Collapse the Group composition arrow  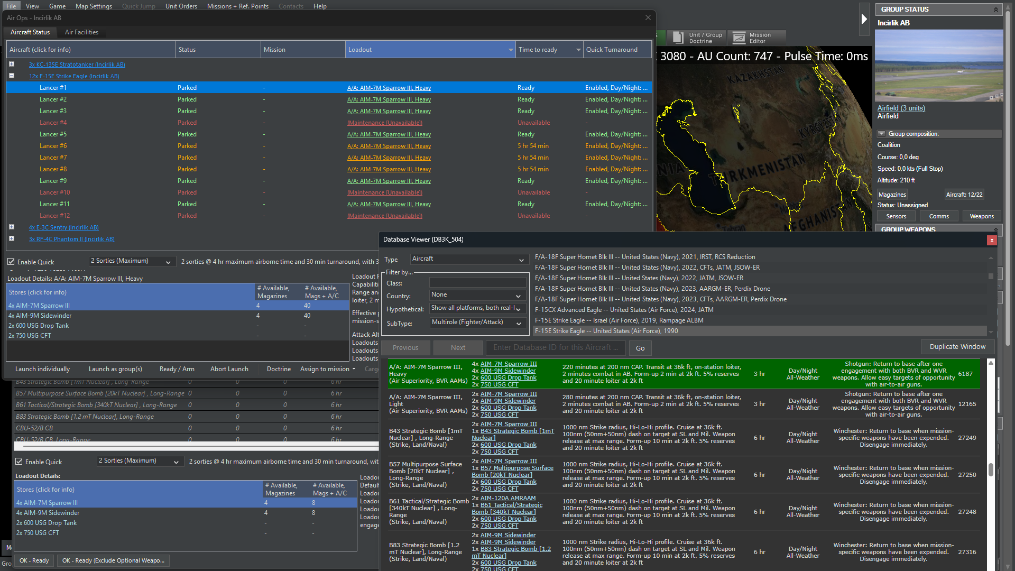click(x=881, y=134)
